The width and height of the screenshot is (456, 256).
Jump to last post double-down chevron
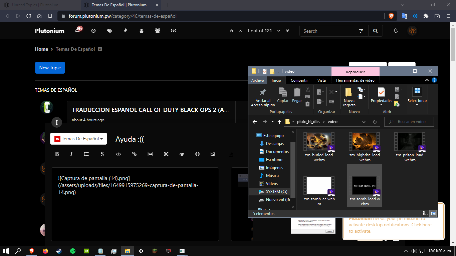[287, 31]
